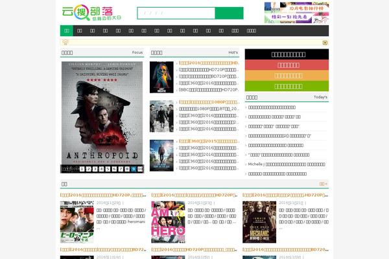Click the description text mentioning heromani
This screenshot has width=389, height=259.
pos(121,219)
